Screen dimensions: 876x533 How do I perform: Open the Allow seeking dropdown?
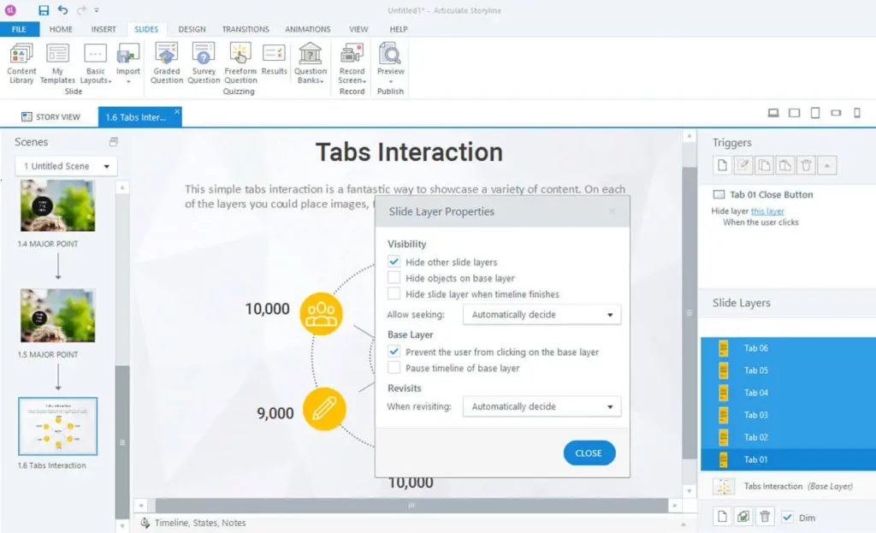[x=542, y=315]
